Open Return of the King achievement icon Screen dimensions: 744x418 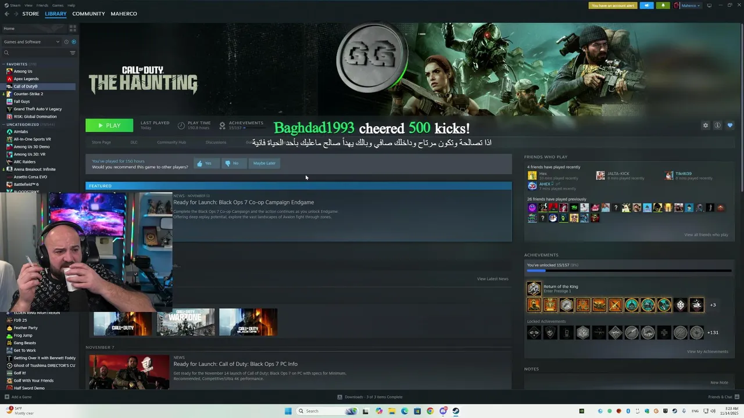[534, 288]
